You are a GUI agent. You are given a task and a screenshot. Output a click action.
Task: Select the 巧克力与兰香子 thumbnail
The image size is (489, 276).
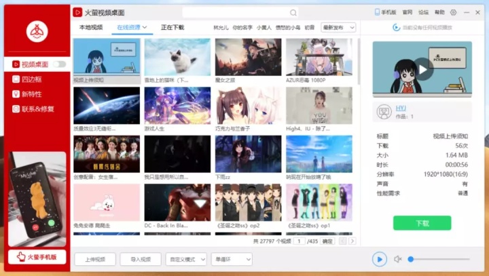click(x=249, y=106)
